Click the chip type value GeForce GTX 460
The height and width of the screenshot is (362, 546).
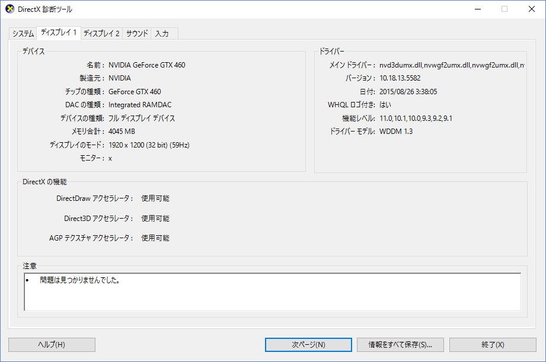[x=135, y=92]
